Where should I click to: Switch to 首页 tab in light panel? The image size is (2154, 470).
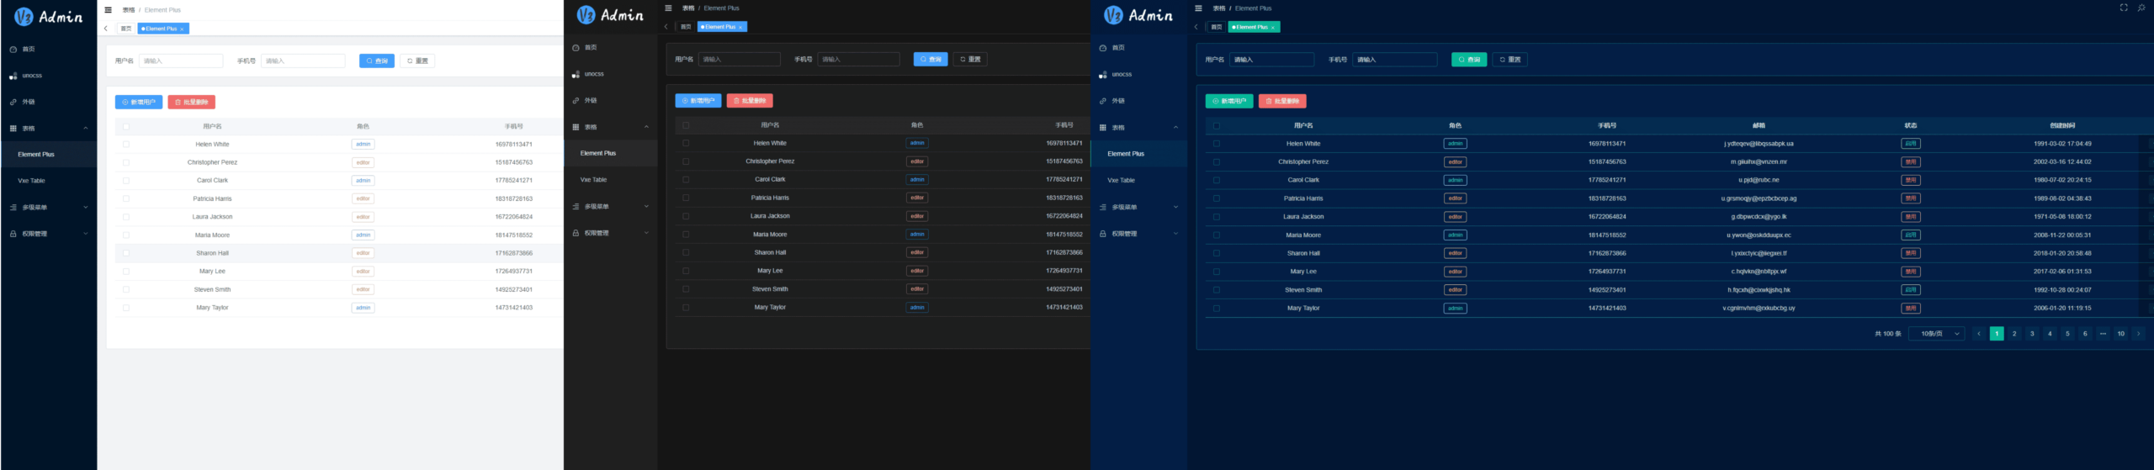pos(125,29)
